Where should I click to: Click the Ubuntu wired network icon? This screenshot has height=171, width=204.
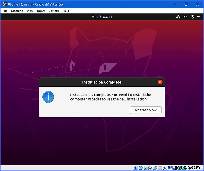tap(178, 17)
